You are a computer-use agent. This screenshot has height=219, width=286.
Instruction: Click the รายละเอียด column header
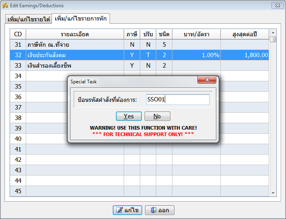tap(75, 34)
